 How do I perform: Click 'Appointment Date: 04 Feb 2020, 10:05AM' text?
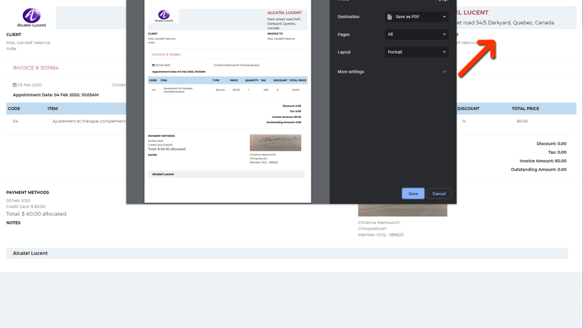[56, 95]
